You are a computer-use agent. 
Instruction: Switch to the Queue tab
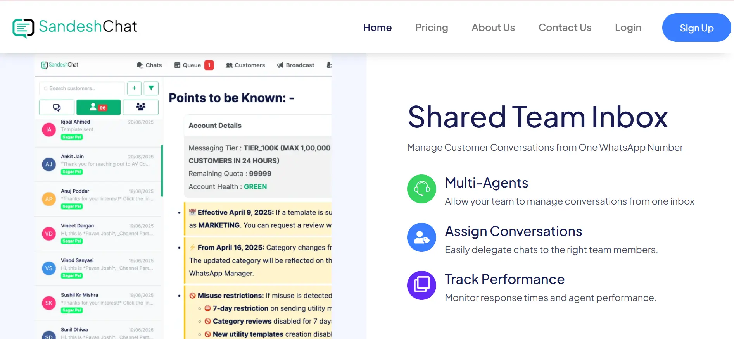(x=194, y=65)
